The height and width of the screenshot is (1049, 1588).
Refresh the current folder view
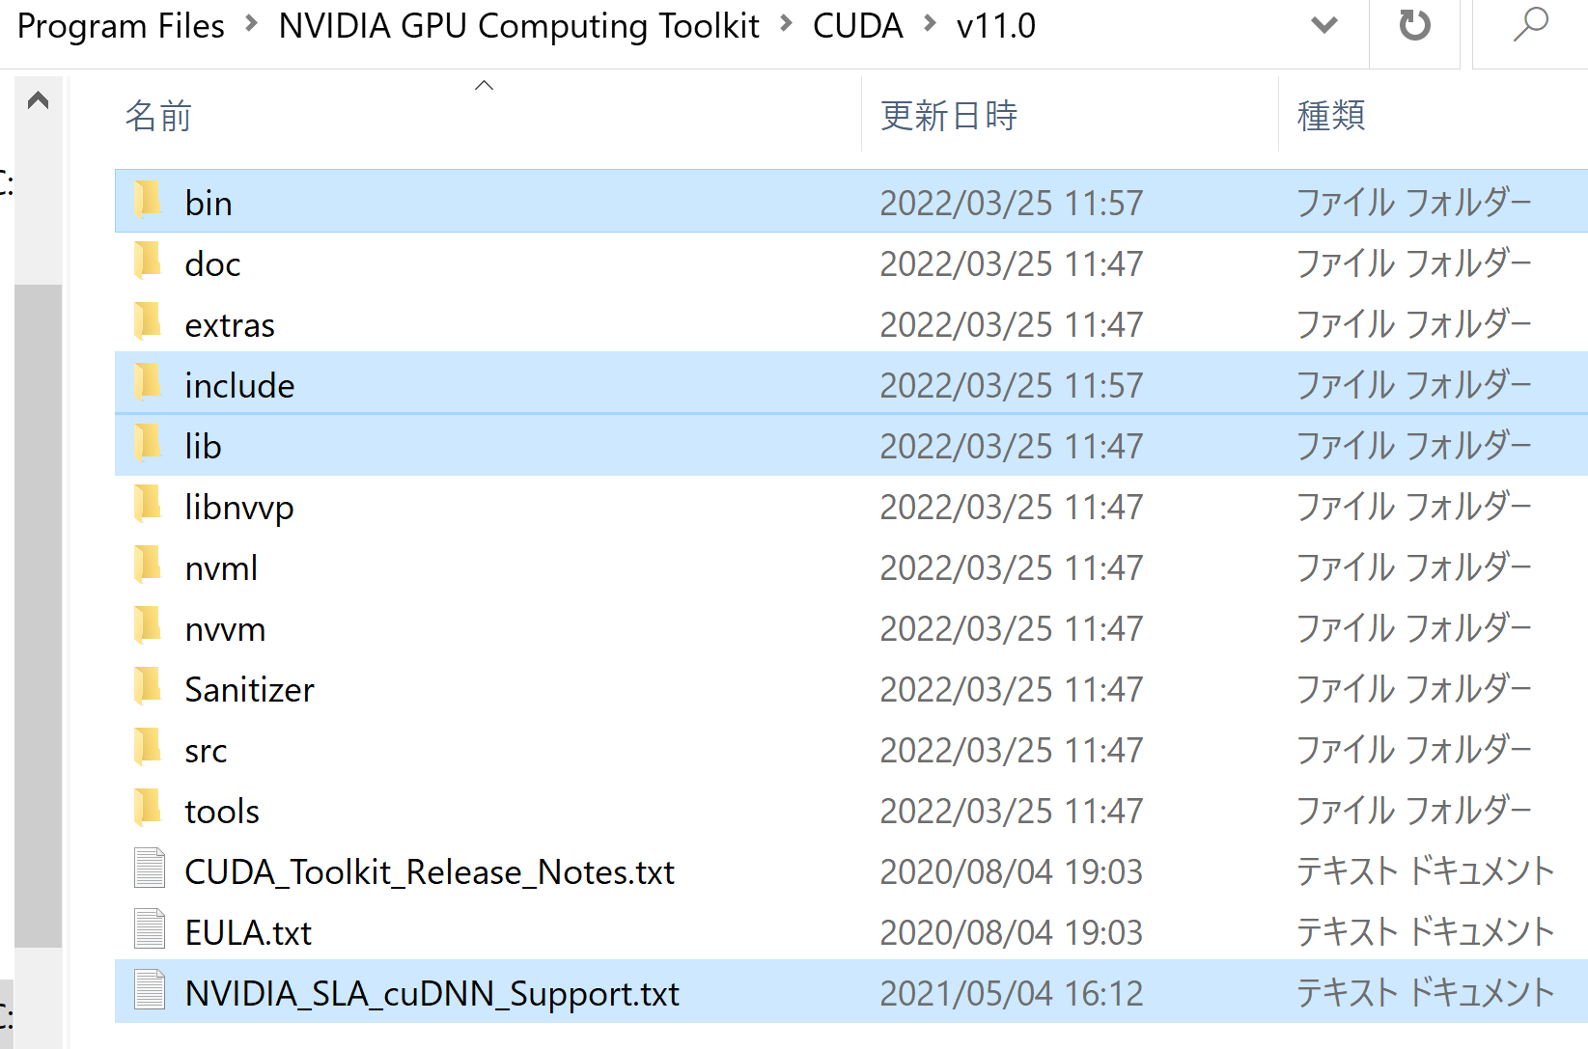point(1414,25)
